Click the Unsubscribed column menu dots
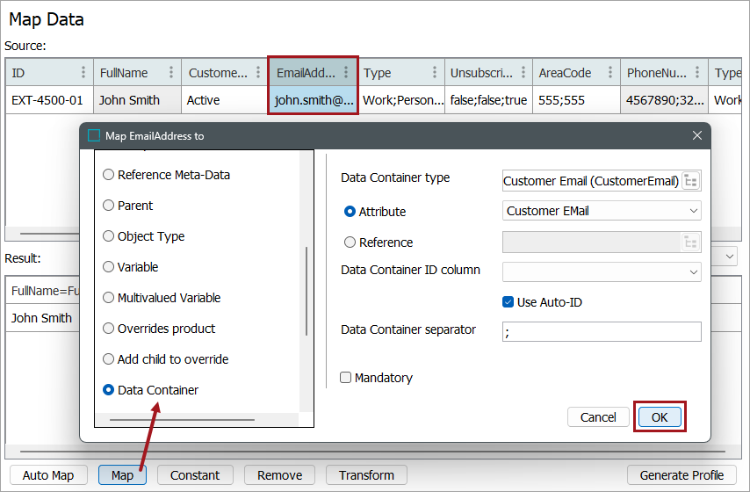 click(x=523, y=73)
